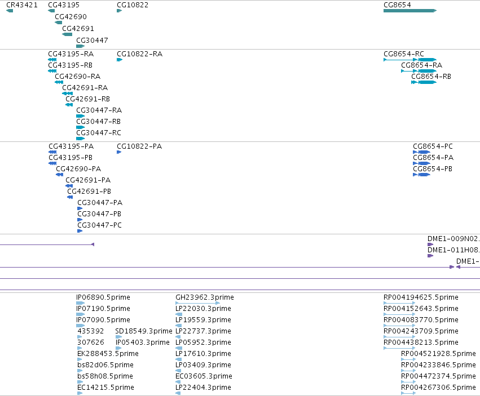Select protein CG8654-PC label
The height and width of the screenshot is (396, 480).
(x=433, y=146)
